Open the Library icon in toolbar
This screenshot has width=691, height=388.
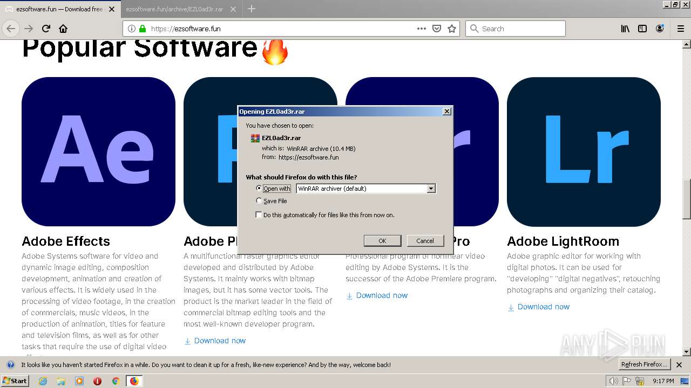625,29
